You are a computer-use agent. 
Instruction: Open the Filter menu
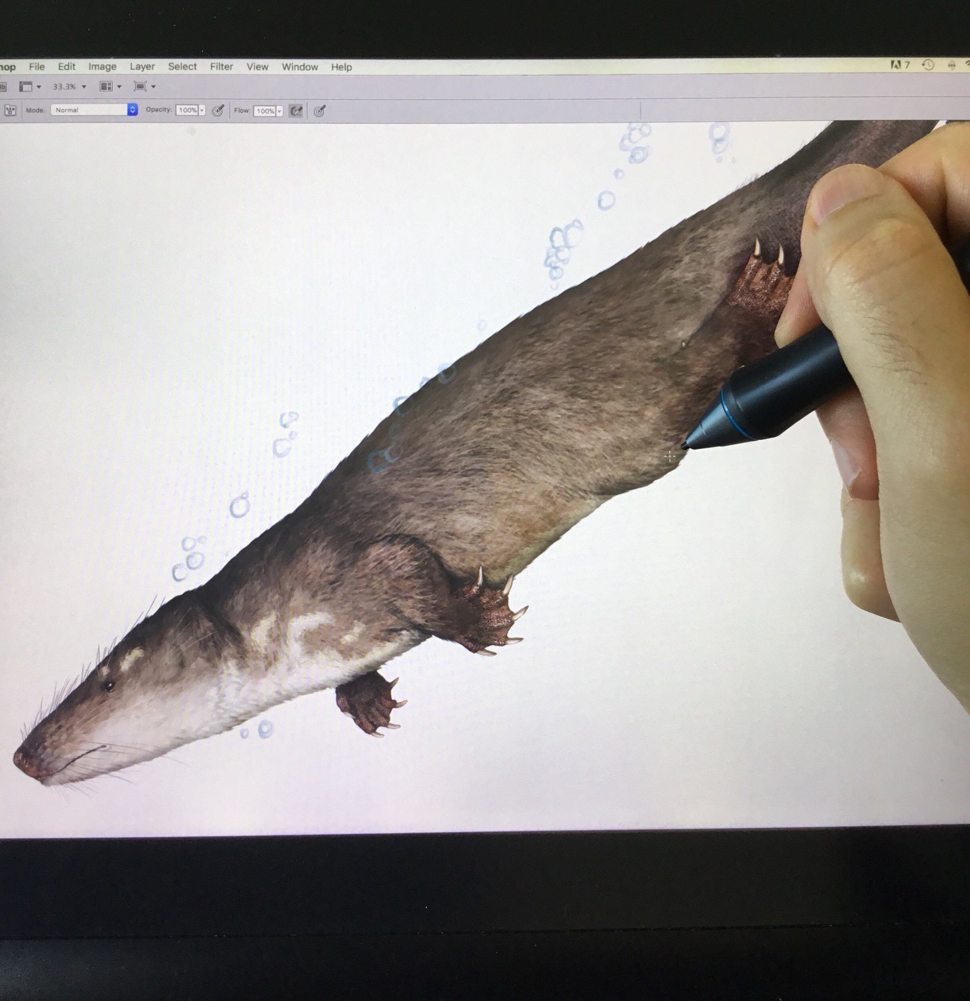(x=221, y=67)
